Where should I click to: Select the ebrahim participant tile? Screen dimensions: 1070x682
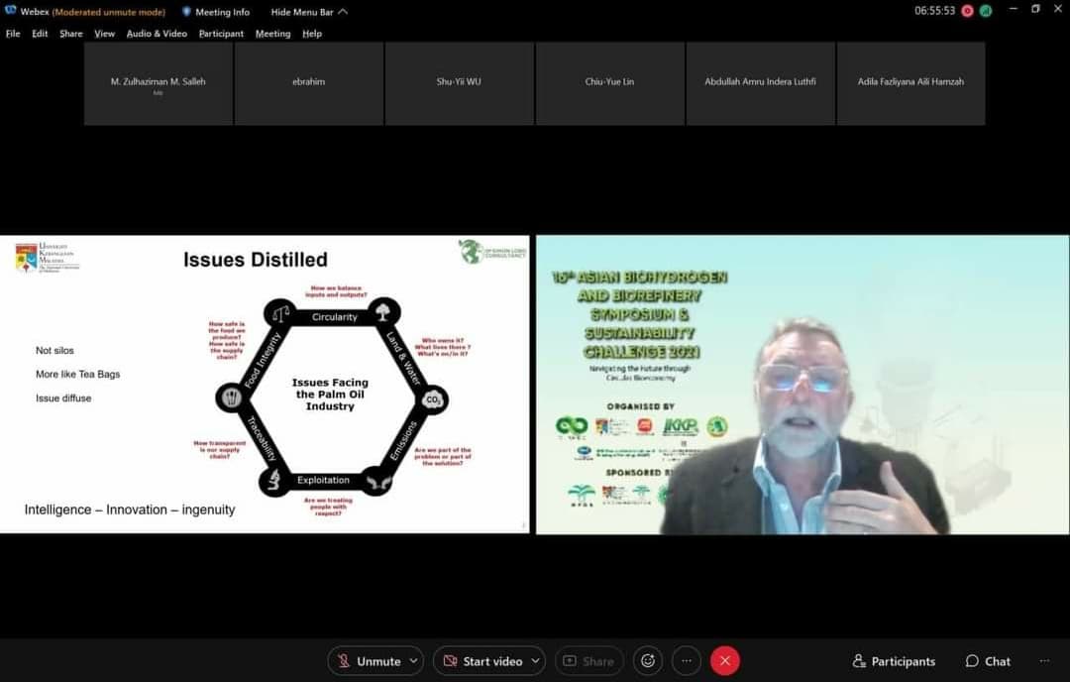(x=308, y=83)
